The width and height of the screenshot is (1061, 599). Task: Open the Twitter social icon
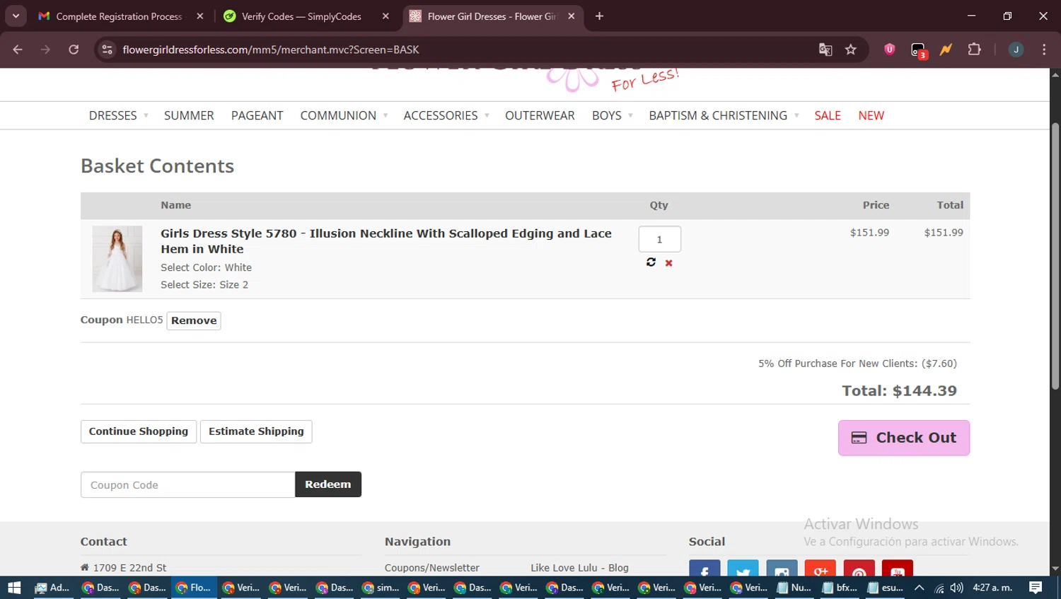click(x=743, y=568)
